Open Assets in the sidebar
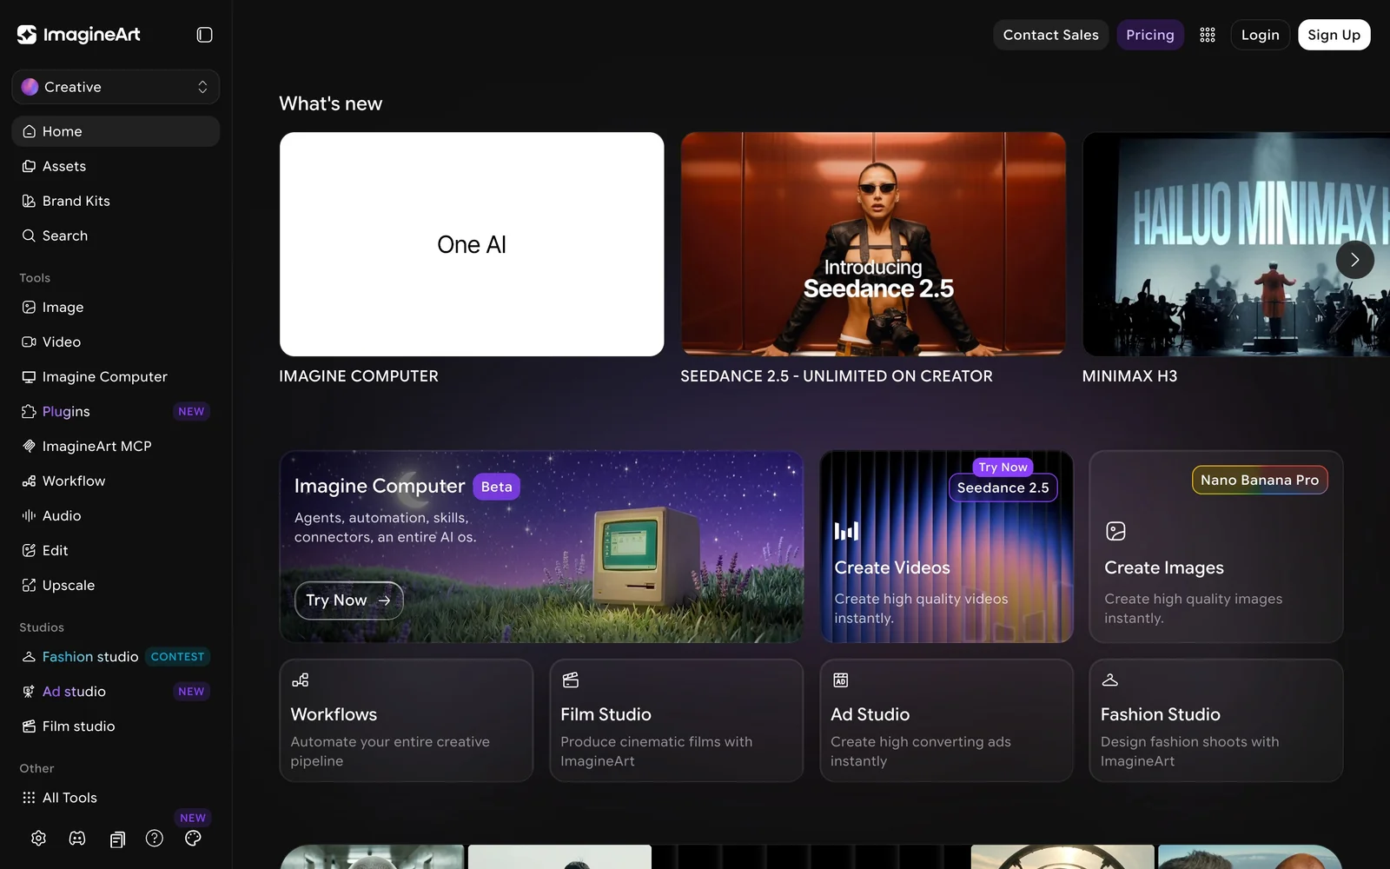 pyautogui.click(x=116, y=166)
